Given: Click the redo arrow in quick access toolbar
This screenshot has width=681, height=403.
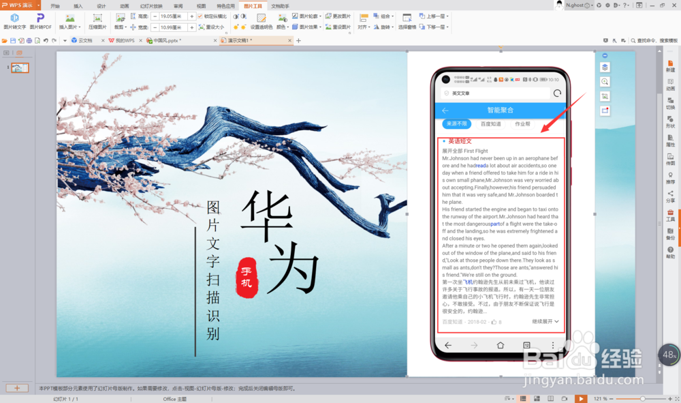Looking at the screenshot, I should point(54,40).
